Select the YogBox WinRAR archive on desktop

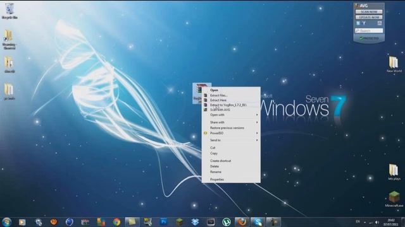click(197, 93)
